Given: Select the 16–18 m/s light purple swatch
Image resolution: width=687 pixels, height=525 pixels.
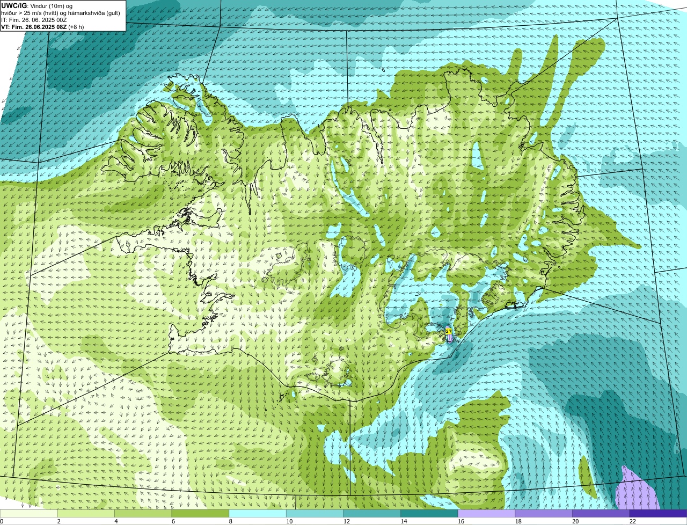Looking at the screenshot, I should point(486,513).
